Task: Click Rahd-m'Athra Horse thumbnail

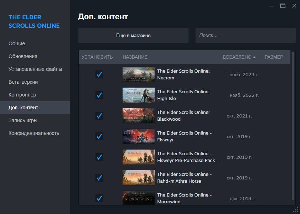Action: click(x=139, y=178)
